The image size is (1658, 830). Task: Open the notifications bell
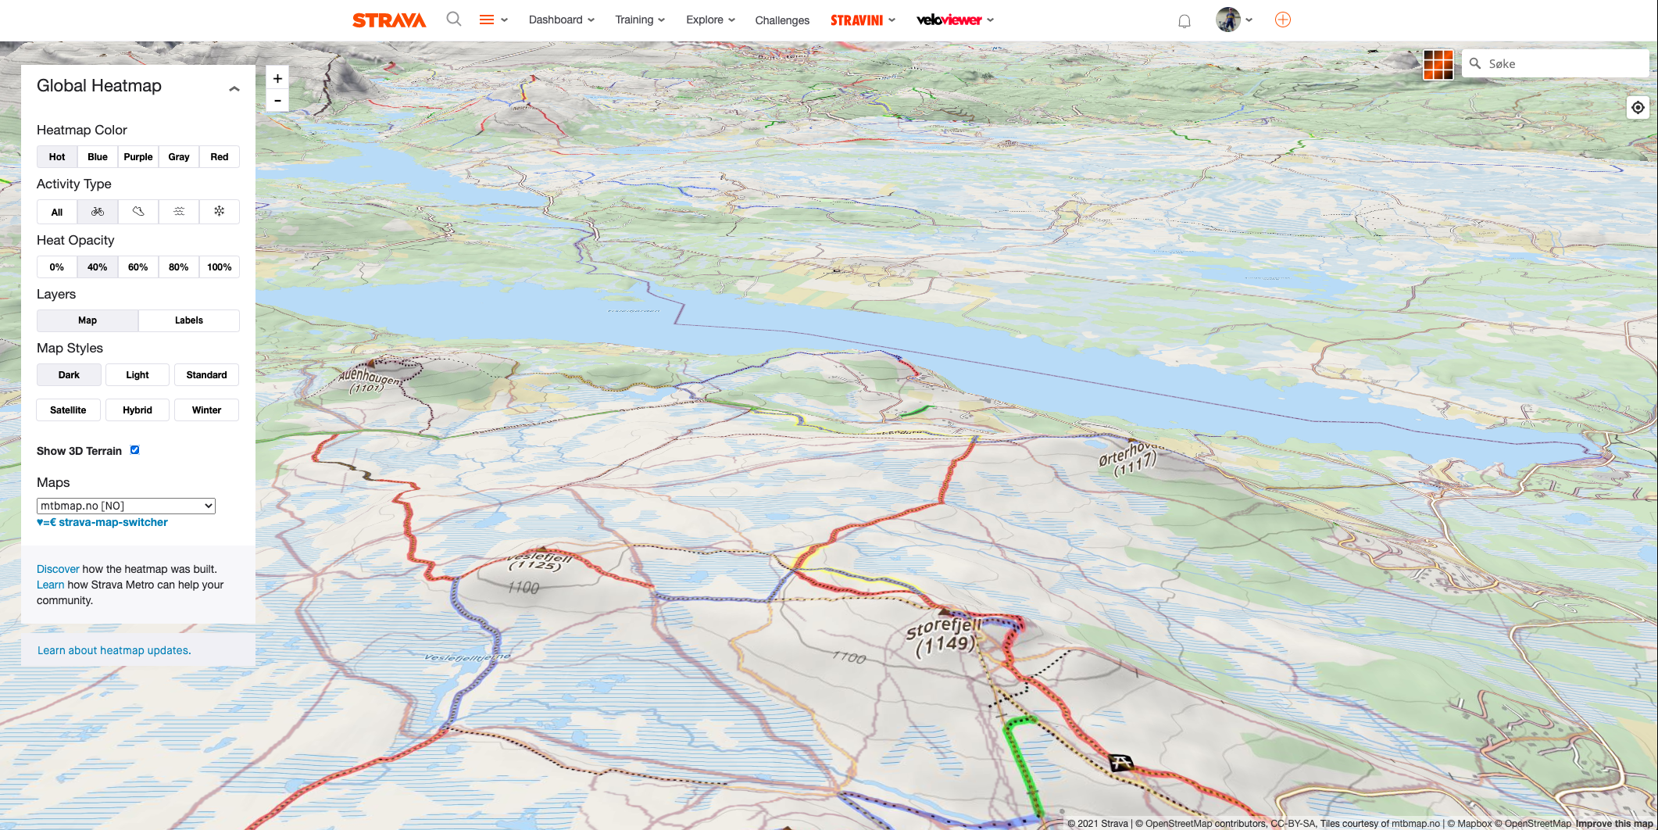point(1185,21)
